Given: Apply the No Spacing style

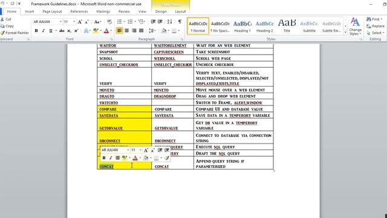Looking at the screenshot, I should pyautogui.click(x=220, y=26).
